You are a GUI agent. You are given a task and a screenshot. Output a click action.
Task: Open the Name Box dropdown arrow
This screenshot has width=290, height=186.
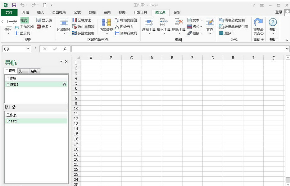point(28,49)
